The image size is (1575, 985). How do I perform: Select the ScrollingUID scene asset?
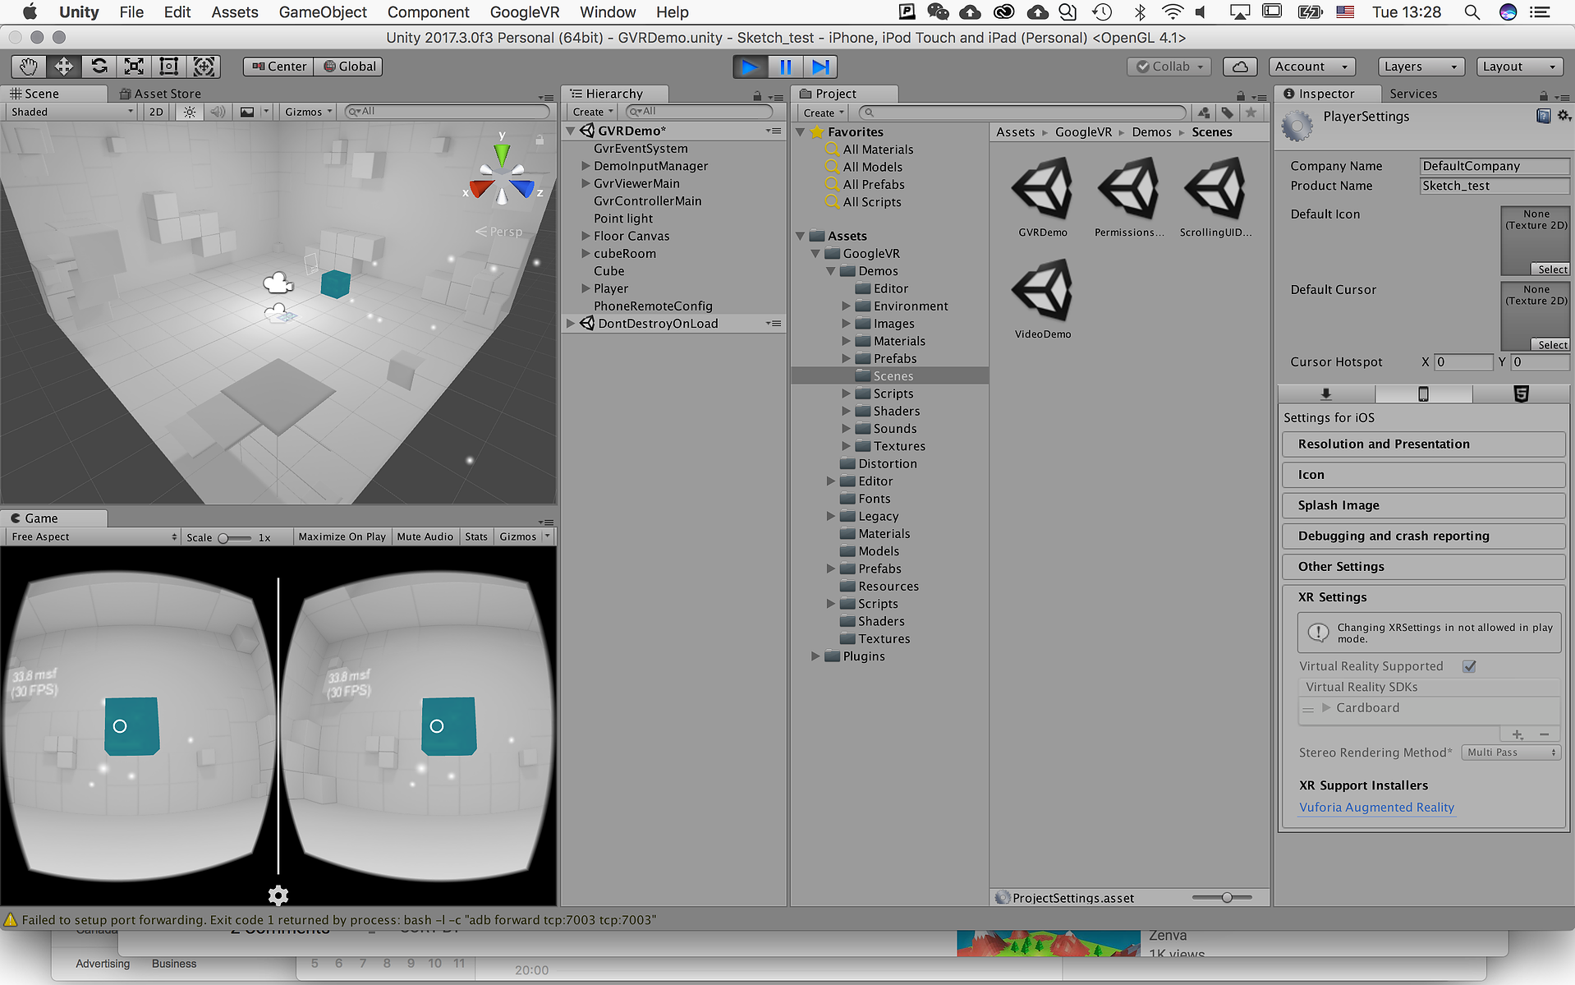(x=1215, y=198)
